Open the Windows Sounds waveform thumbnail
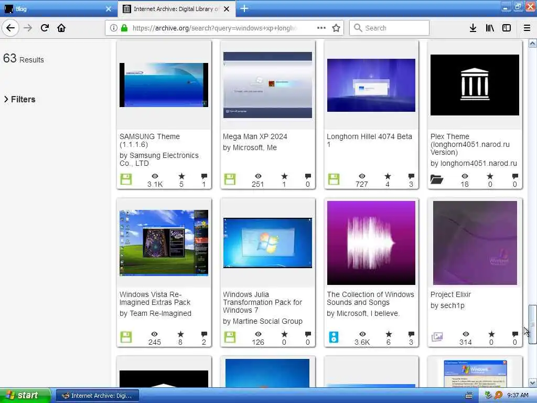Screen dimensions: 537x403 [x=371, y=242]
